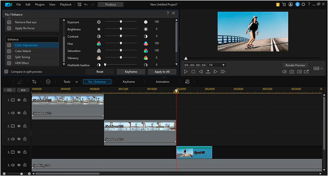Screen dimensions: 328x176
Task: Adjust the Saturation slider handle
Action: pos(121,50)
